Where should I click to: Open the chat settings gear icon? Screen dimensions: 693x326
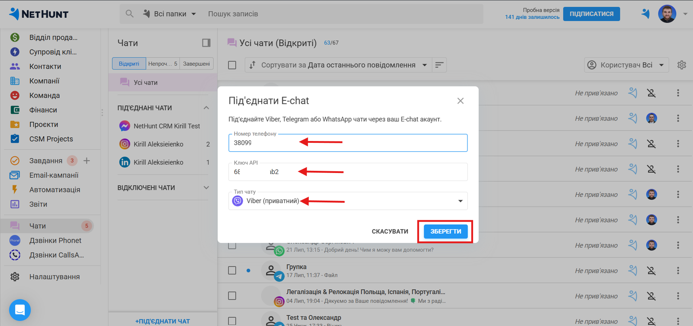click(681, 65)
